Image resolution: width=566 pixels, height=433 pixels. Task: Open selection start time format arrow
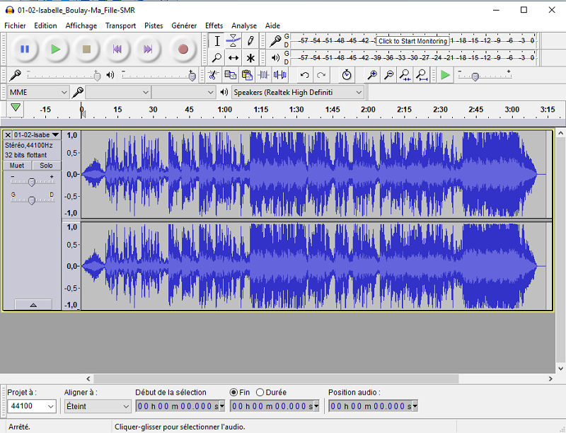pyautogui.click(x=221, y=406)
